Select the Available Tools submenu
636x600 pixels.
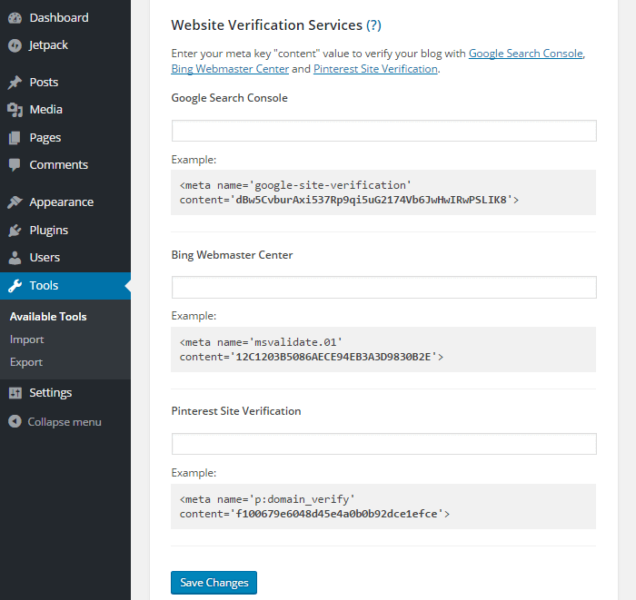[48, 317]
